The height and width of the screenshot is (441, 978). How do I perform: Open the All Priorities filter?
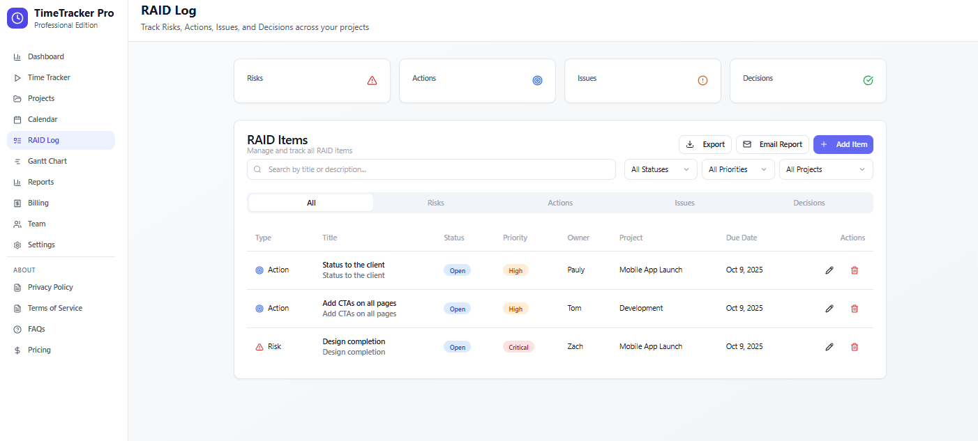pos(738,169)
